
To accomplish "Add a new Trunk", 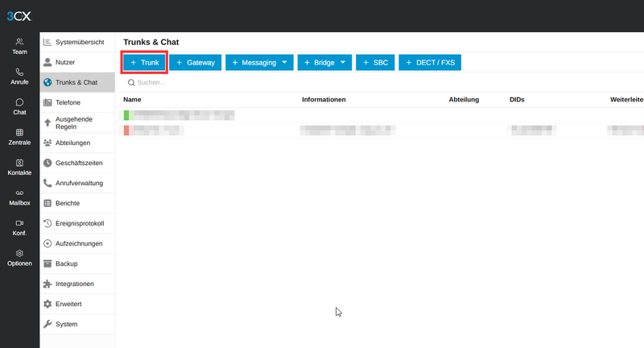I will coord(144,63).
